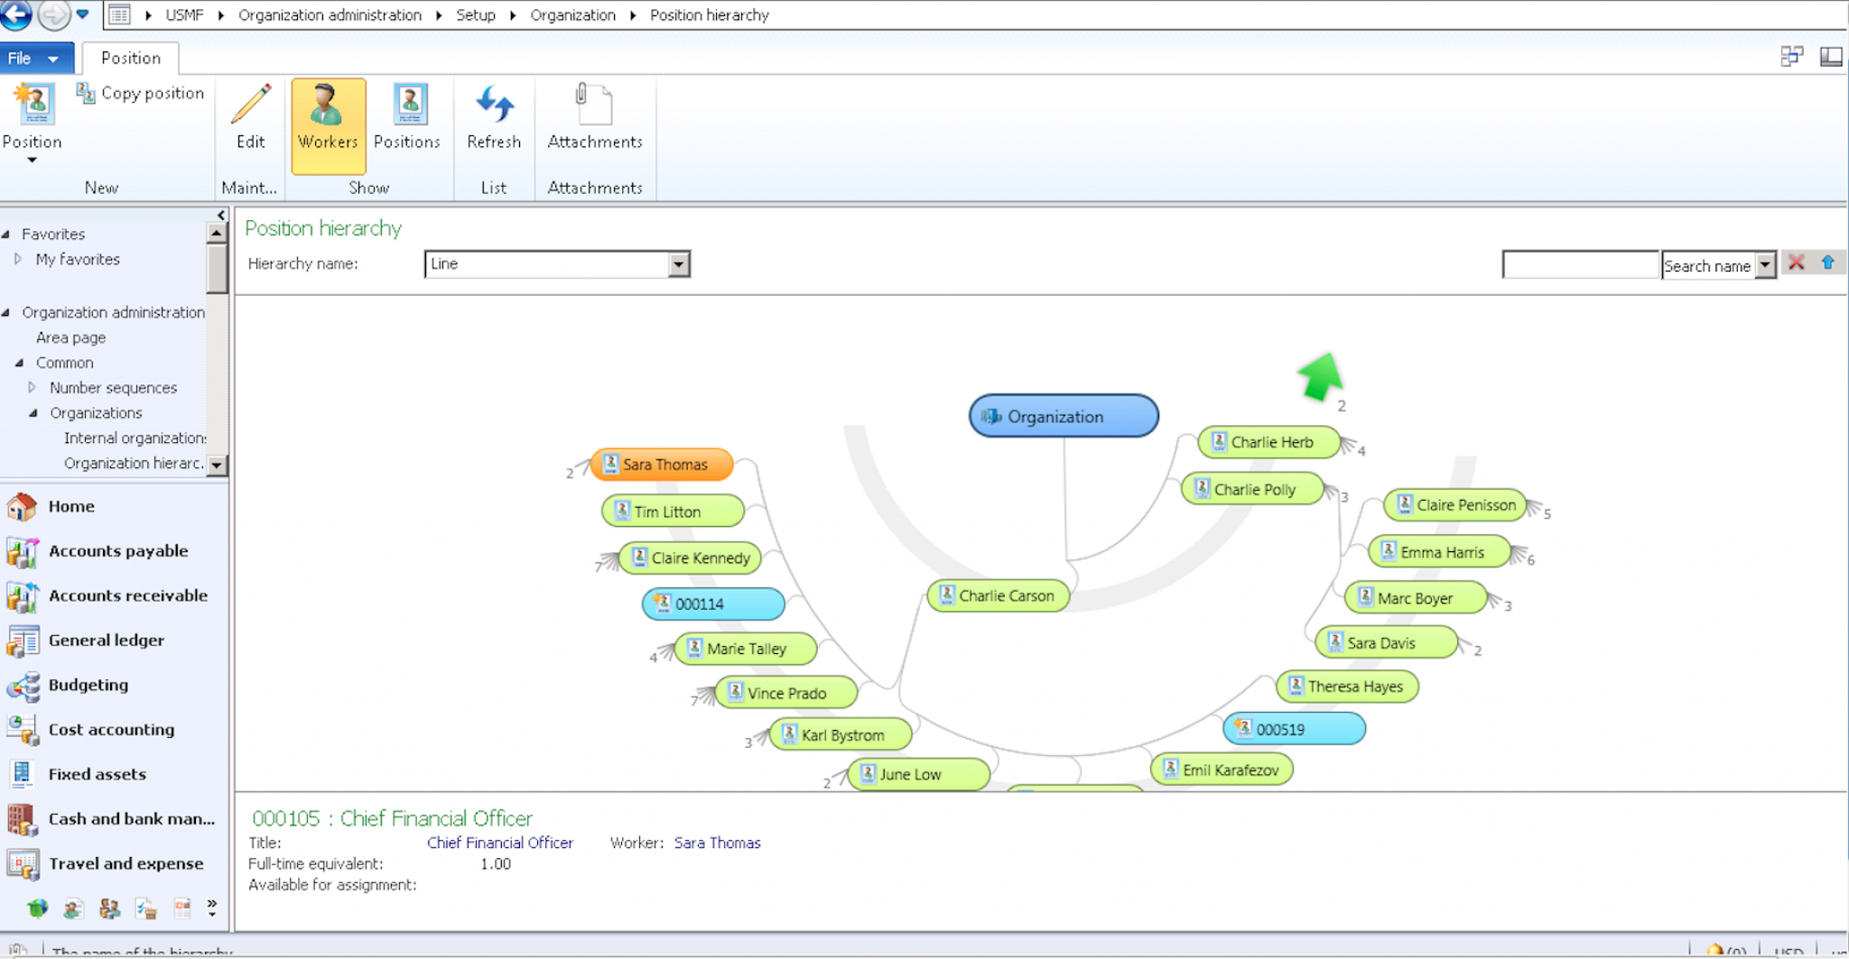Select the Accounts payable module icon

22,551
